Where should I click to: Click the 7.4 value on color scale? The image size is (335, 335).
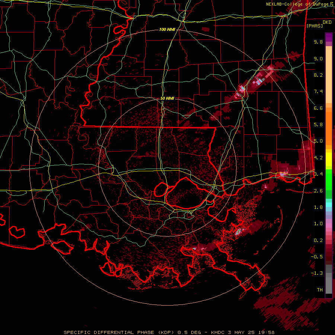point(318,92)
